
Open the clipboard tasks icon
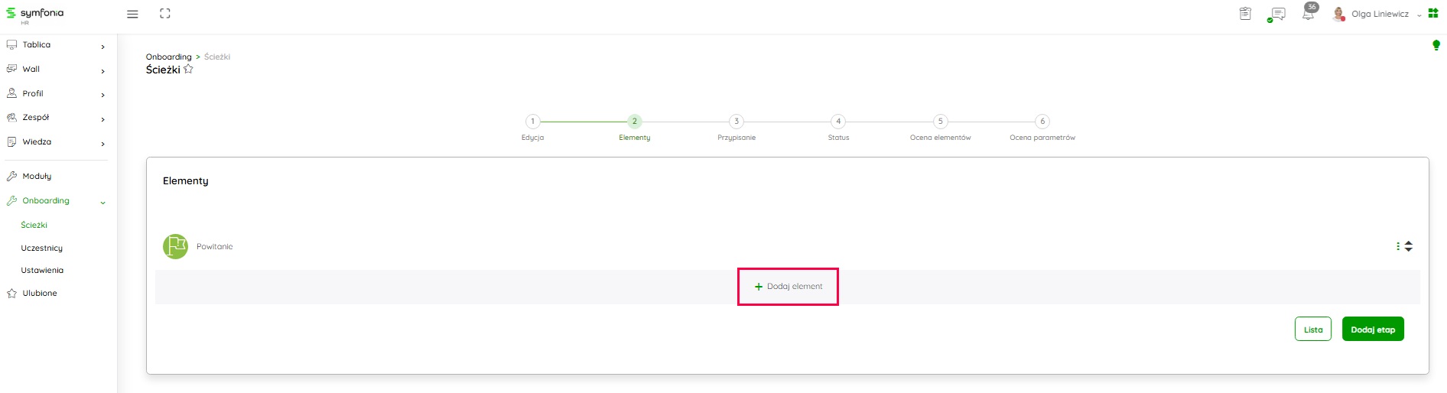click(x=1245, y=14)
